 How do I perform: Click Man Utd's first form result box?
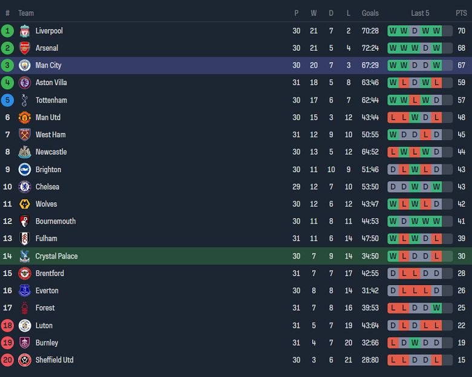click(x=393, y=118)
